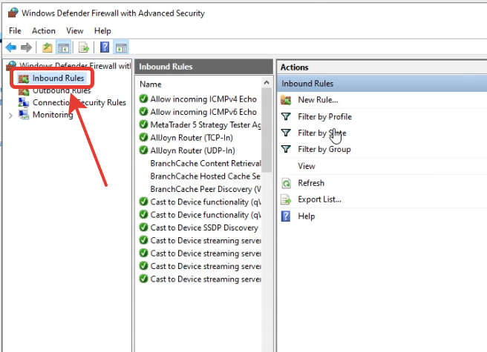Viewport: 487px width, 352px height.
Task: Click the green Refresh icon
Action: pyautogui.click(x=286, y=183)
